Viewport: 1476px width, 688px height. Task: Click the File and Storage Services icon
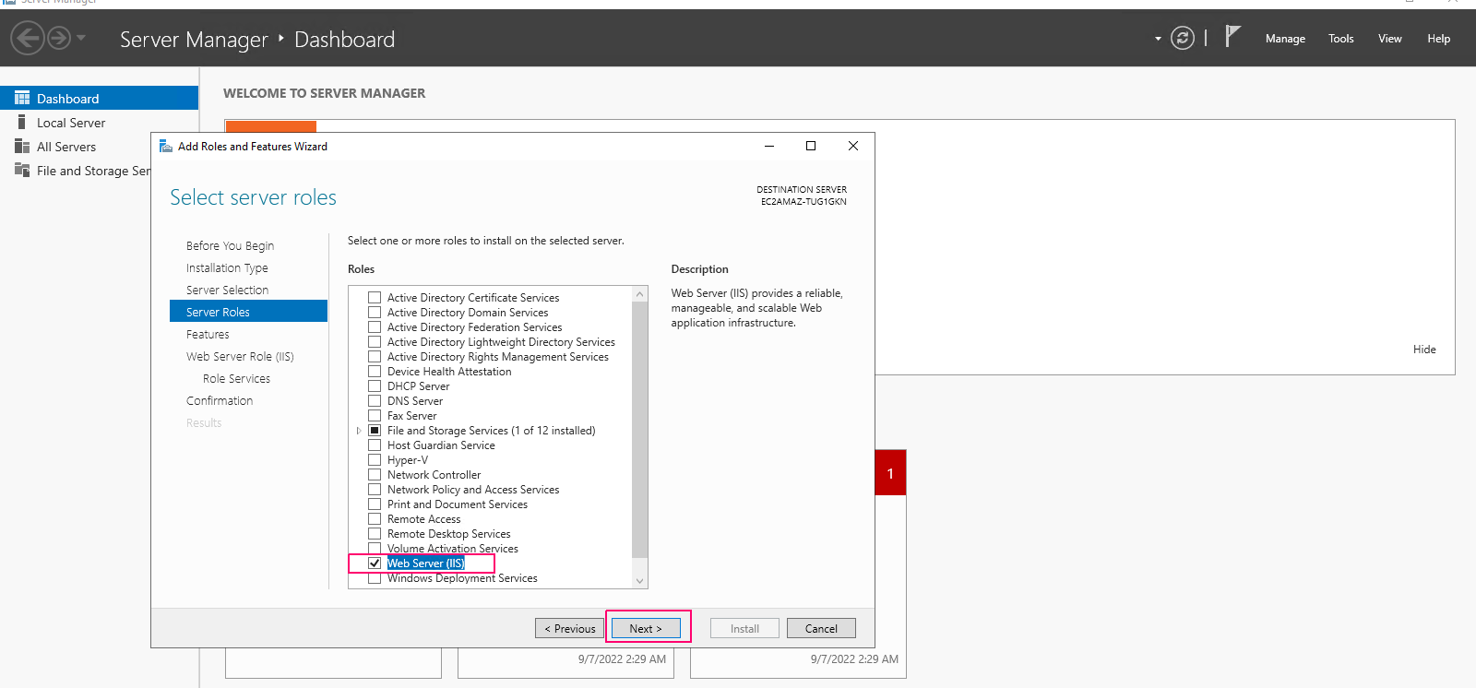(22, 170)
